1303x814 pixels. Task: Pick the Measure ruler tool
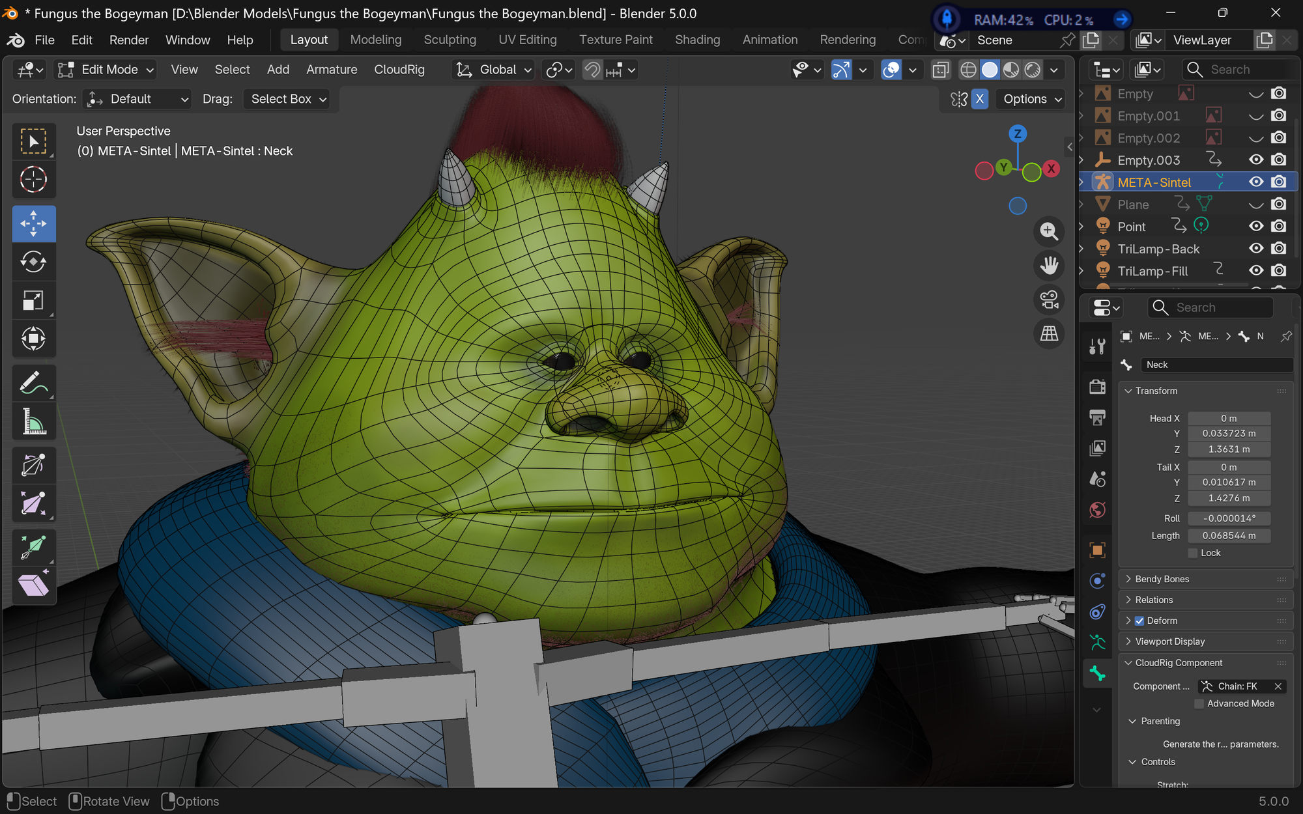[33, 421]
